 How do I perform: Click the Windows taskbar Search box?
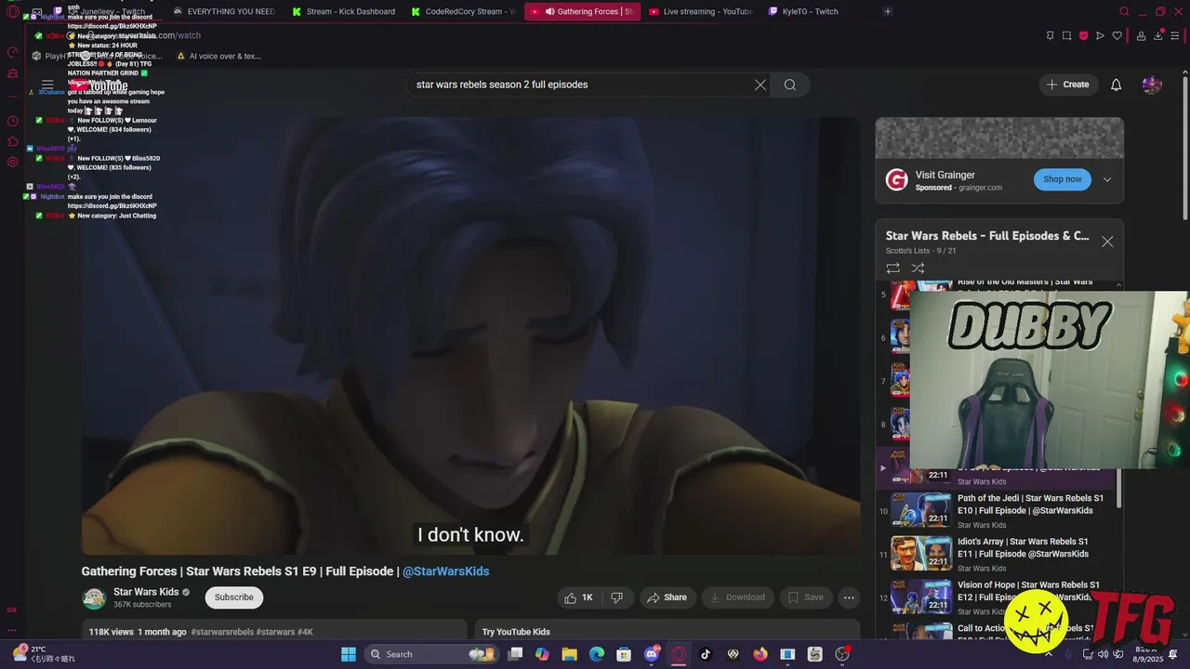pos(430,654)
